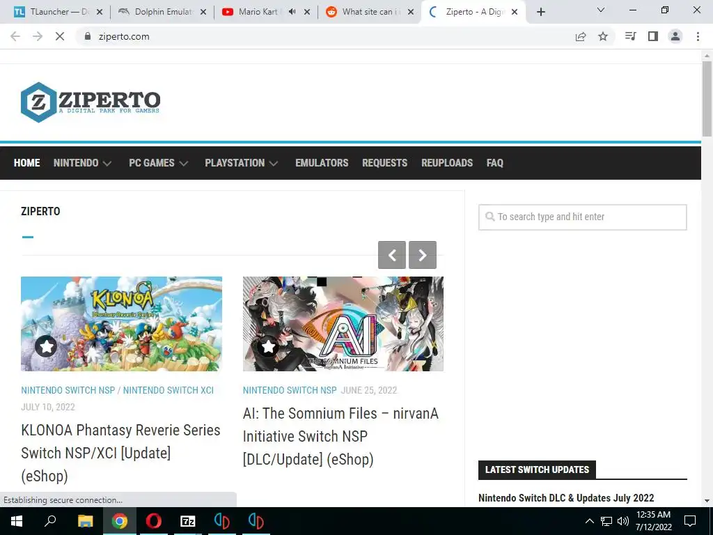713x535 pixels.
Task: Open Emulators menu item
Action: (x=322, y=163)
